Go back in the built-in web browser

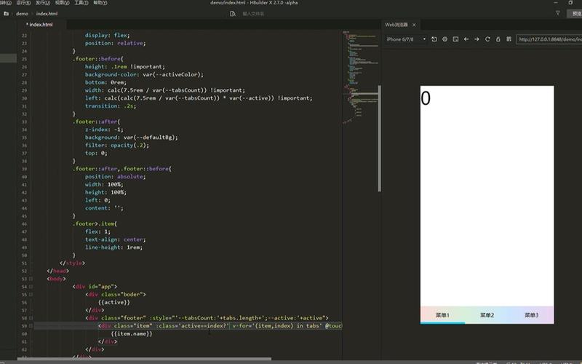click(466, 39)
